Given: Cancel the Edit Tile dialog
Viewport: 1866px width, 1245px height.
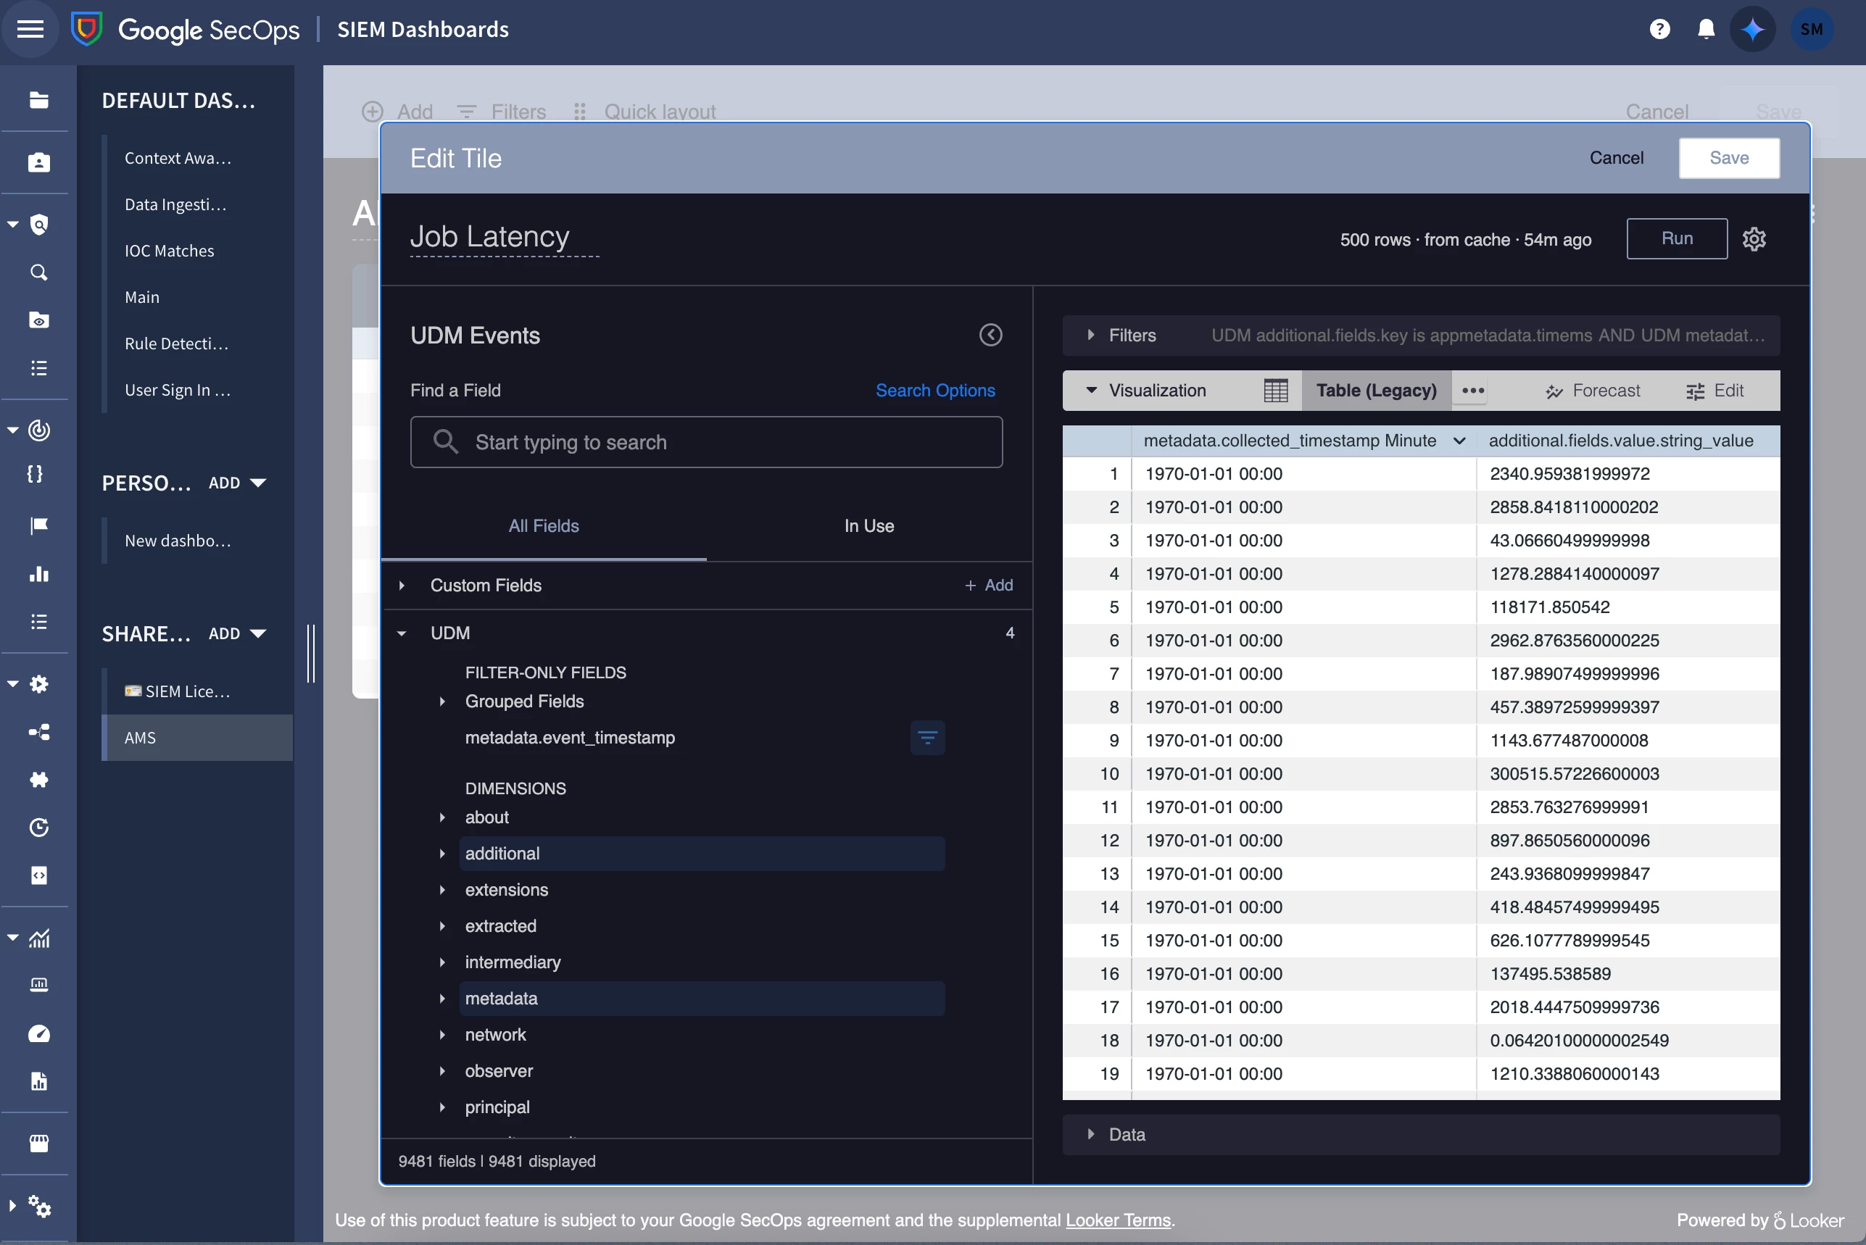Looking at the screenshot, I should (1616, 158).
